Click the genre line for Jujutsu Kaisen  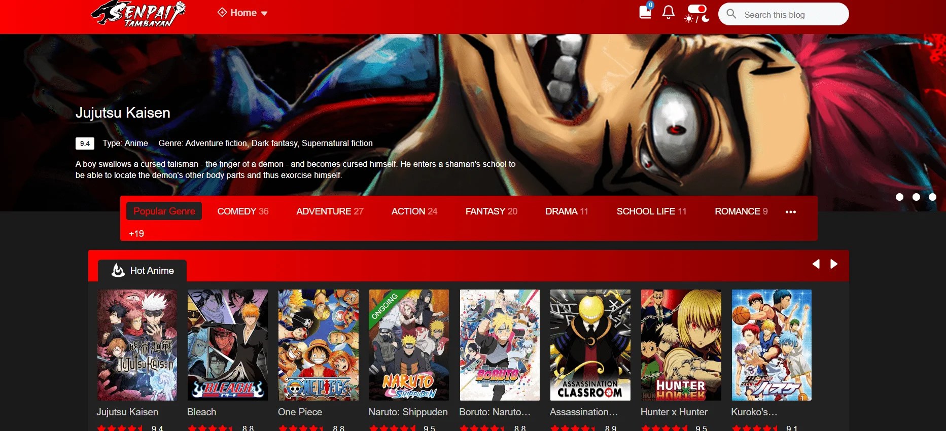[x=265, y=143]
